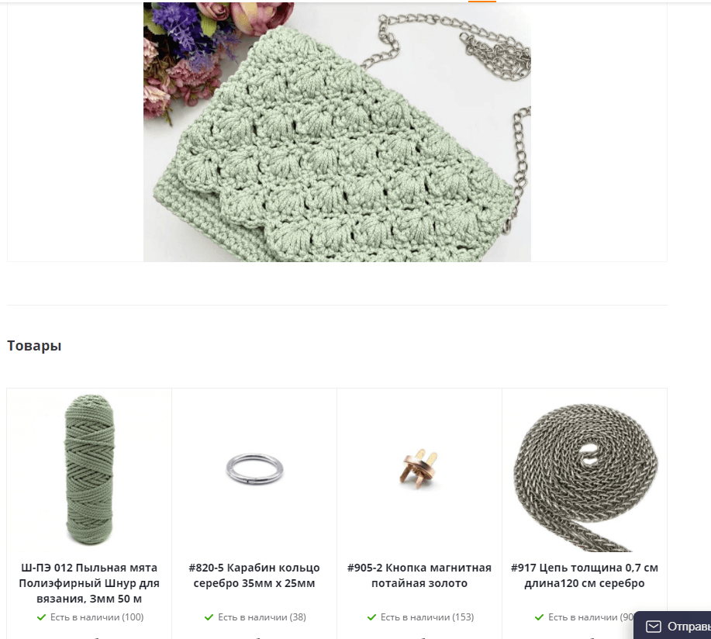The image size is (711, 639).
Task: Open #820-5 Карабин кольцо серебро link
Action: (254, 575)
